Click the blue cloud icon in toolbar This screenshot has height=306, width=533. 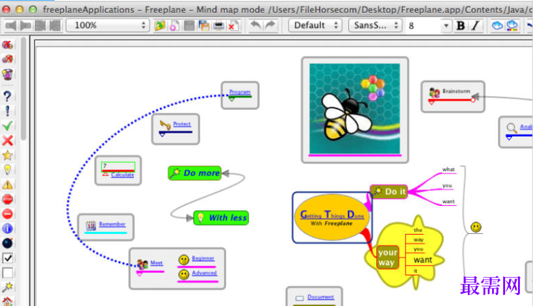(x=497, y=25)
